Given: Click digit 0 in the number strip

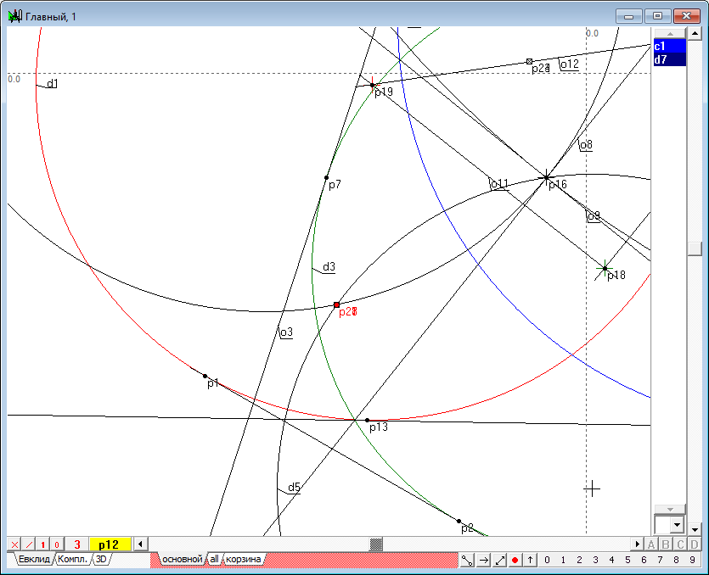Looking at the screenshot, I should coord(547,560).
